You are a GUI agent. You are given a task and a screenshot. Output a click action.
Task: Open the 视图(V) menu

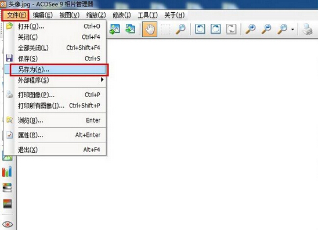70,15
